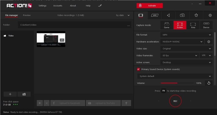Open the audio recording speaker tab

pos(168,15)
